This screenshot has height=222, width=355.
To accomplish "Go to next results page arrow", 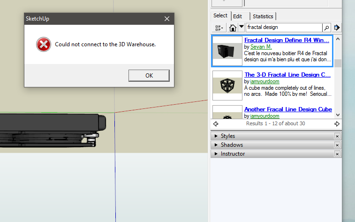I will point(337,124).
